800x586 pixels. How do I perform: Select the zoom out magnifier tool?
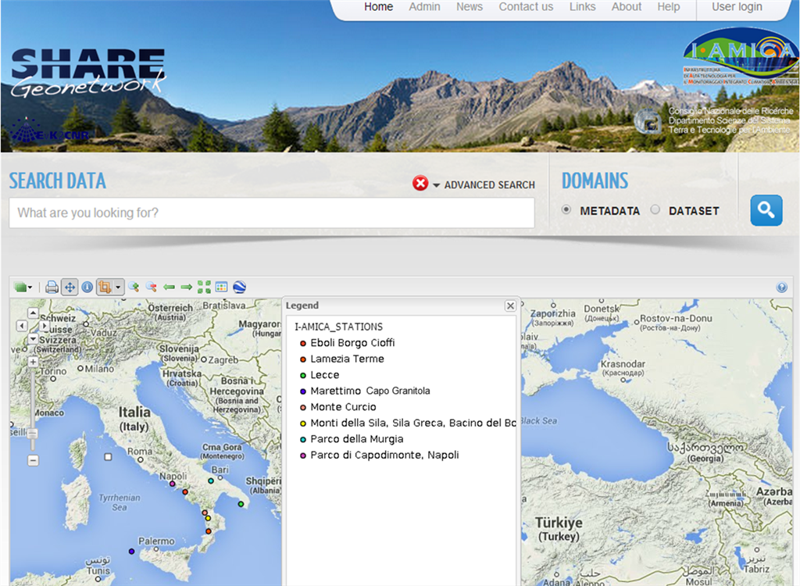[x=151, y=288]
